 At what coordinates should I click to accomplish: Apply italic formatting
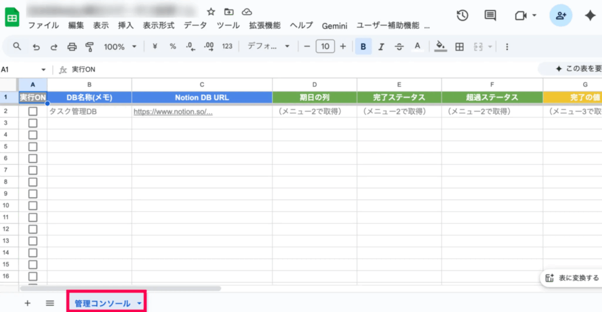pos(381,47)
